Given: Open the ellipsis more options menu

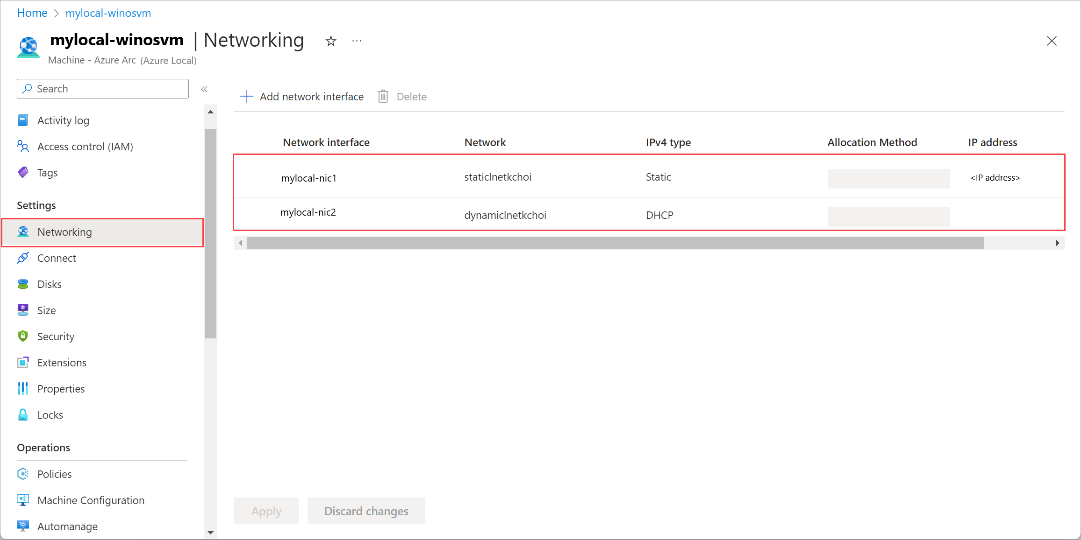Looking at the screenshot, I should [x=357, y=41].
